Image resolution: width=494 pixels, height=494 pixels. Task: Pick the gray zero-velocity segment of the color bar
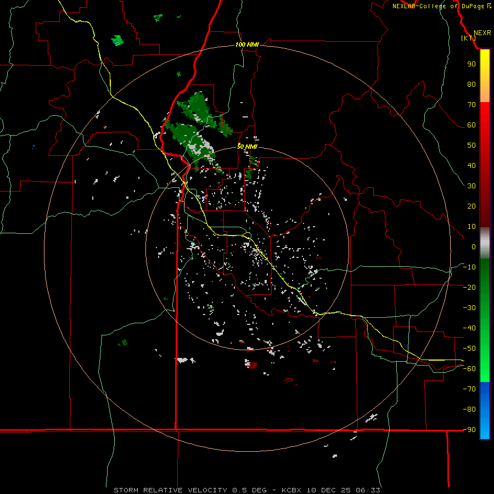(485, 243)
